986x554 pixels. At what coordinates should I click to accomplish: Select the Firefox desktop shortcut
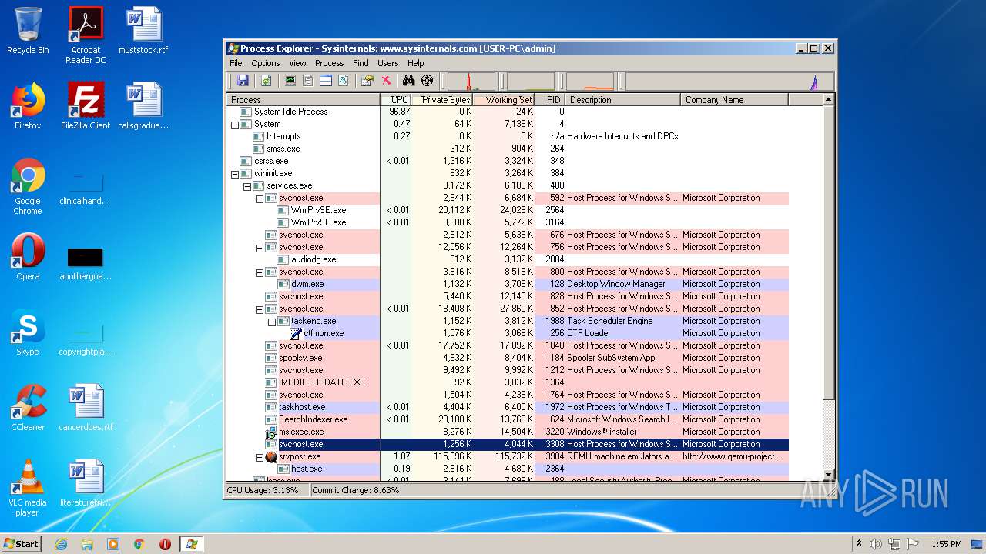pos(28,107)
